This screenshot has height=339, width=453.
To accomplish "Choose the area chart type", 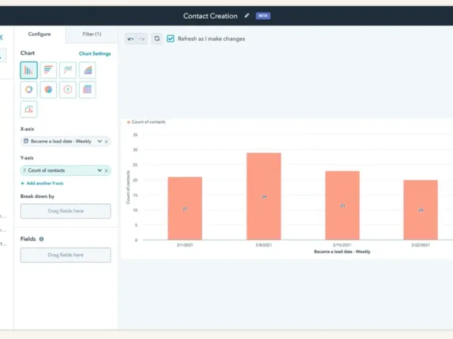I will click(87, 70).
